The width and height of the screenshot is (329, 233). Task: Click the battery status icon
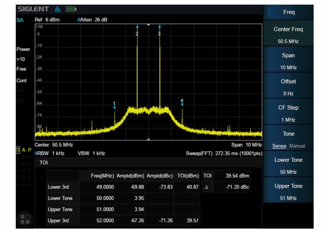coord(71,9)
